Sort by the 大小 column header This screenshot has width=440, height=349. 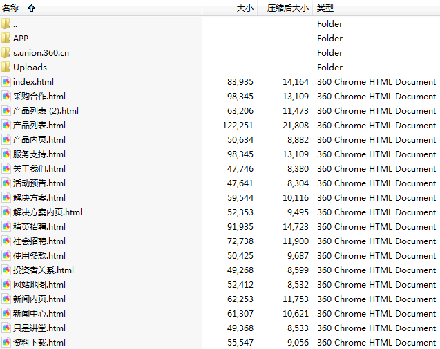point(245,8)
